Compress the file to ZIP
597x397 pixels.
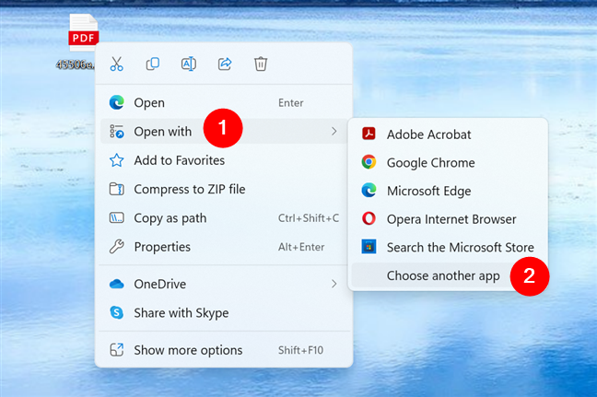click(189, 189)
